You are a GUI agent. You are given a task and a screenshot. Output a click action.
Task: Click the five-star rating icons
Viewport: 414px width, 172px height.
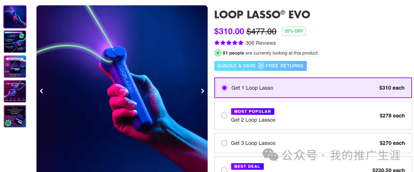tap(229, 43)
